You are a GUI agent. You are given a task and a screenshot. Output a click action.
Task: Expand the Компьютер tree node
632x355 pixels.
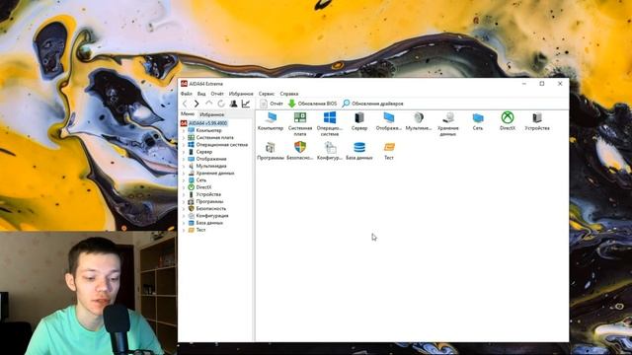(184, 131)
